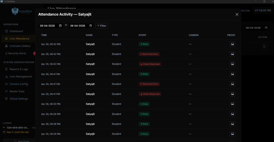Click Visitor Restricted badge in 06:42 PM row
This screenshot has width=274, height=142.
(x=150, y=64)
